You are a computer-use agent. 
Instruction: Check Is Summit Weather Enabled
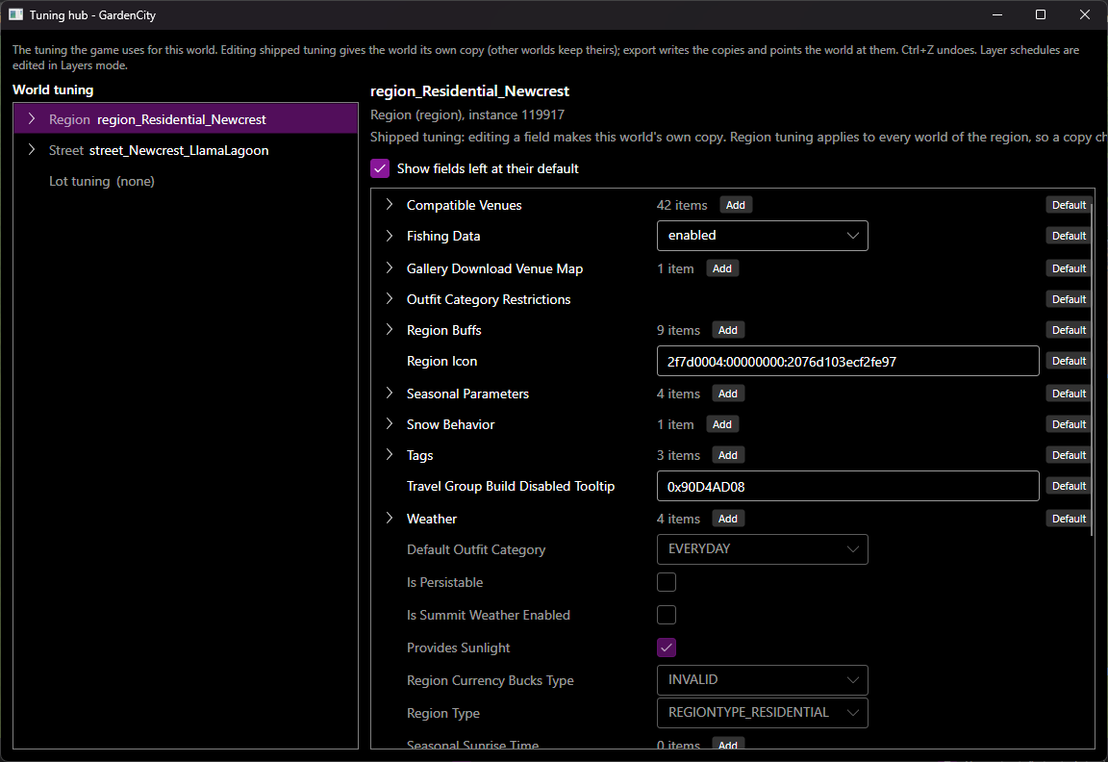point(667,615)
